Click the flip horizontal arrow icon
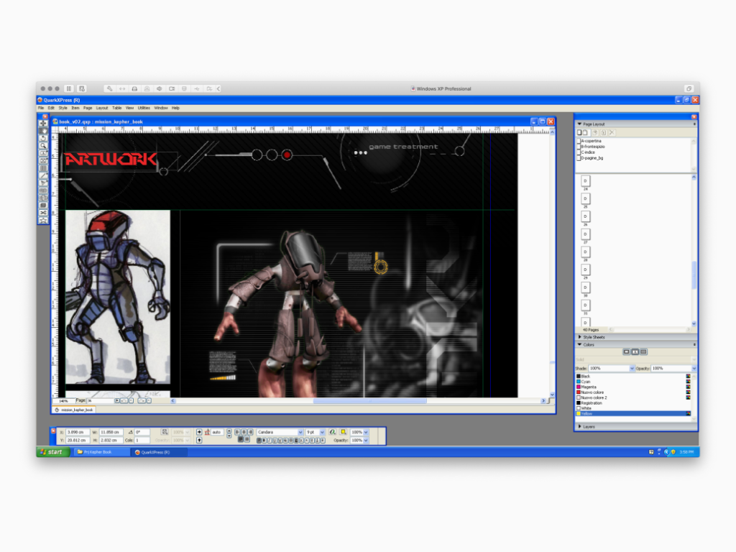The width and height of the screenshot is (736, 552). [199, 432]
